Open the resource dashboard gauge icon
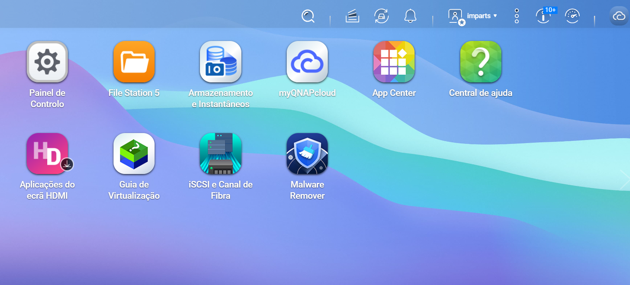This screenshot has width=630, height=285. pyautogui.click(x=572, y=16)
